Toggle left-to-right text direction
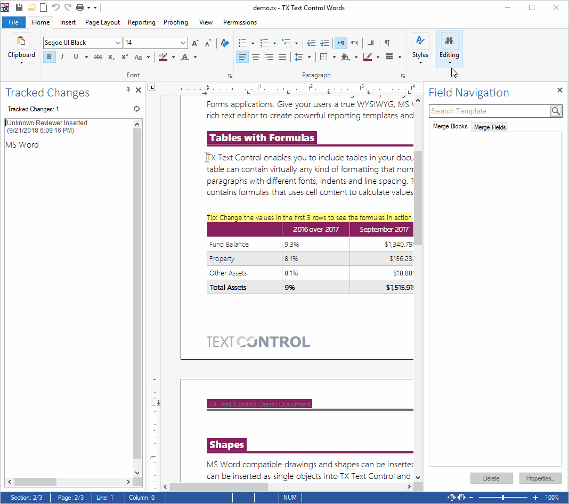Image resolution: width=569 pixels, height=504 pixels. click(x=340, y=43)
